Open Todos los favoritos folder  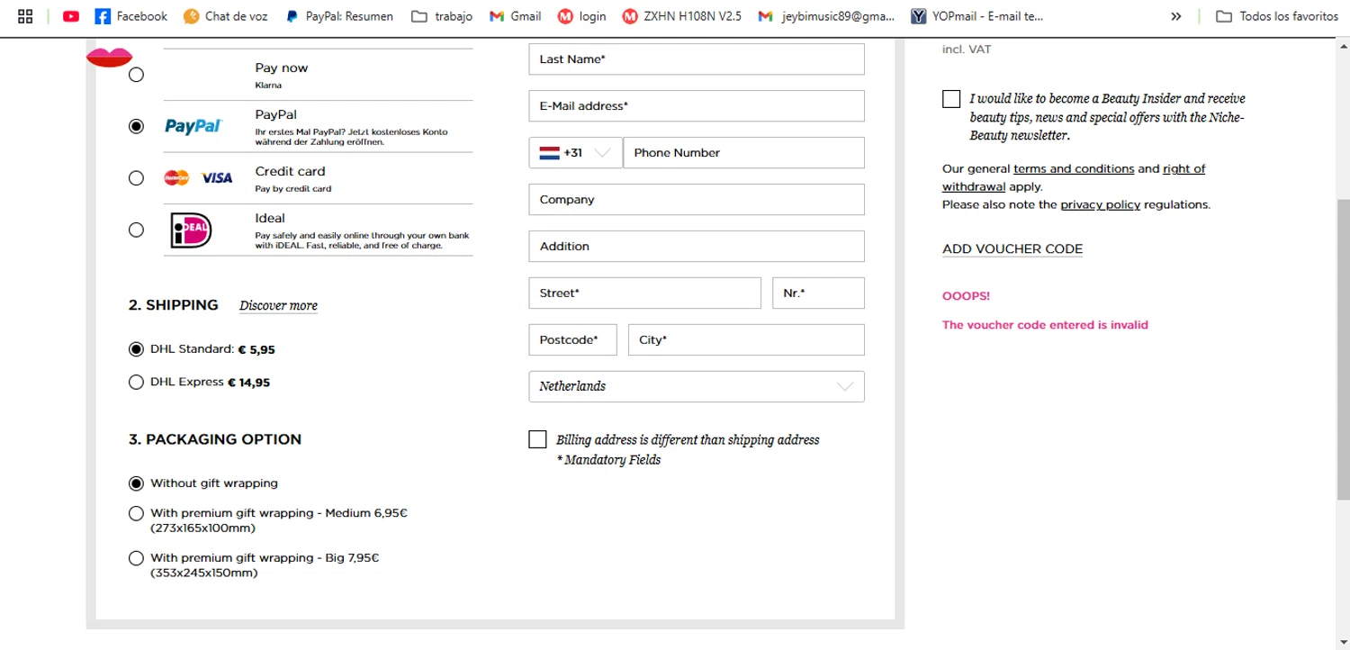[x=1277, y=16]
